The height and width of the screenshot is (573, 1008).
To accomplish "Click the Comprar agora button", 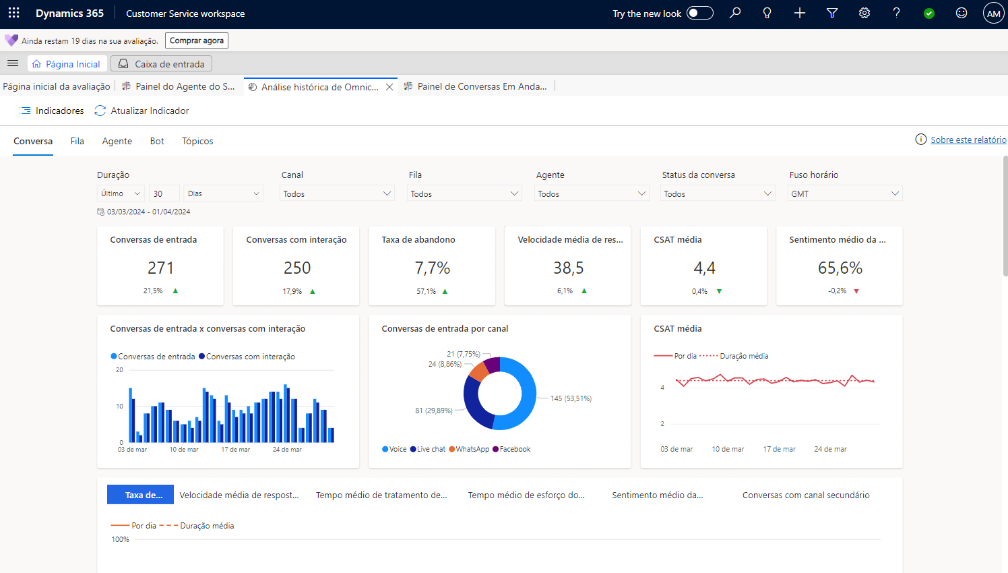I will pyautogui.click(x=197, y=40).
